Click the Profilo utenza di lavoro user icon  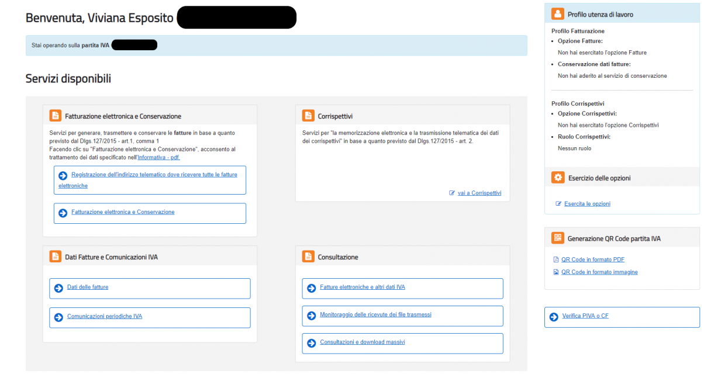557,14
